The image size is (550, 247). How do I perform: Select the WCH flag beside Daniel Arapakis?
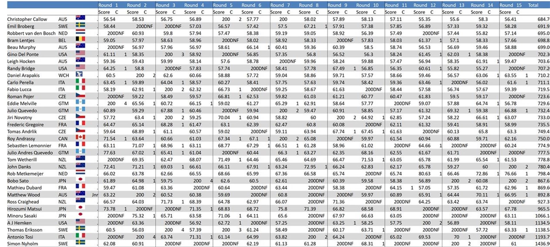pyautogui.click(x=79, y=74)
